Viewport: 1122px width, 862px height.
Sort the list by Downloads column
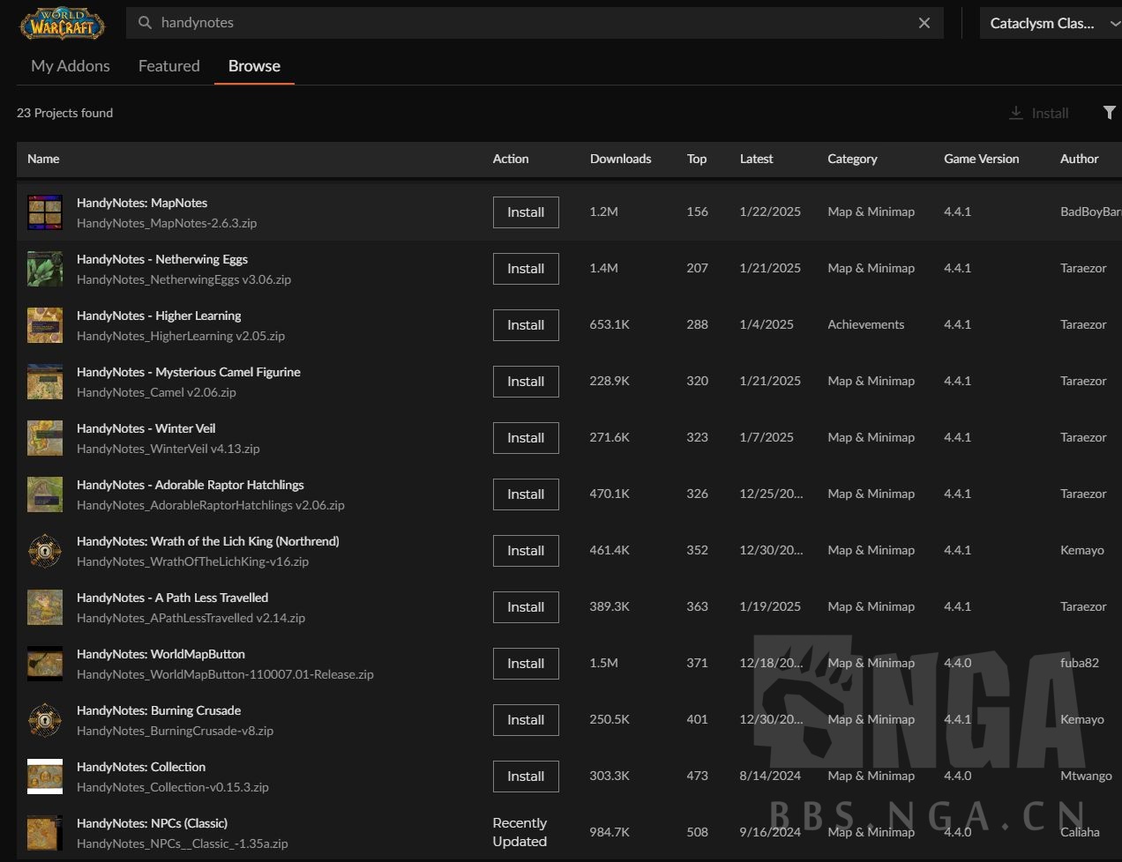(x=620, y=159)
